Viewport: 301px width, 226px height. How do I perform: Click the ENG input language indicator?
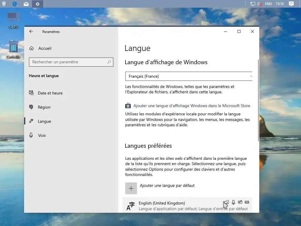[x=268, y=4]
